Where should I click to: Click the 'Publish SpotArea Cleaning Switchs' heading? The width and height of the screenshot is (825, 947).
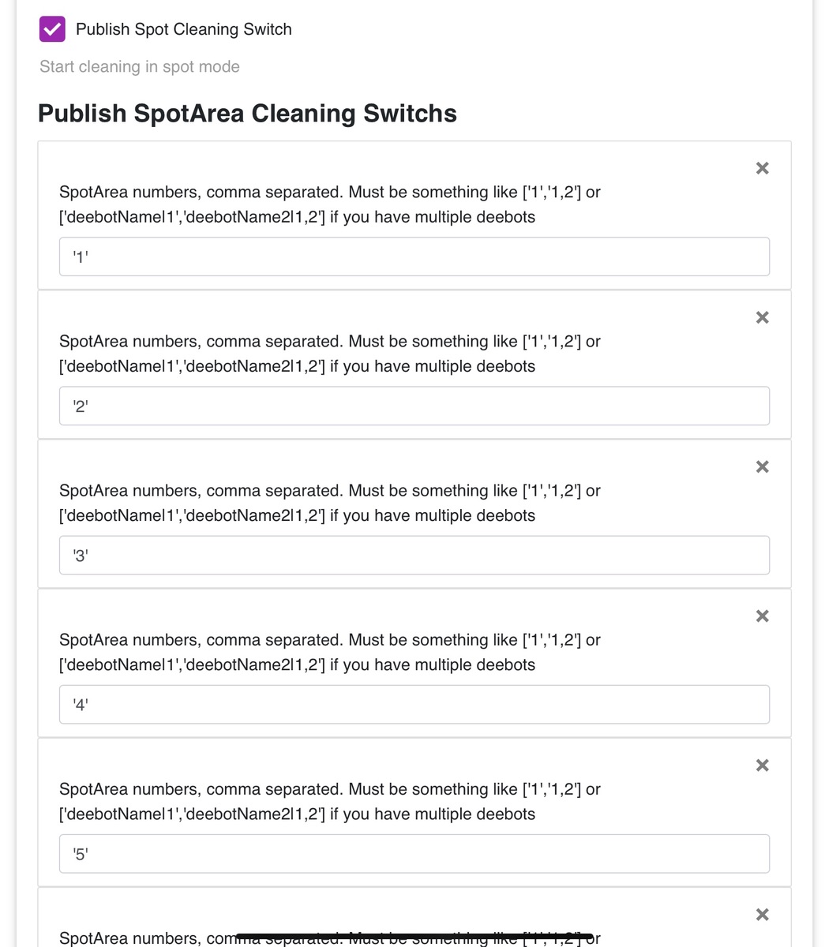(247, 114)
